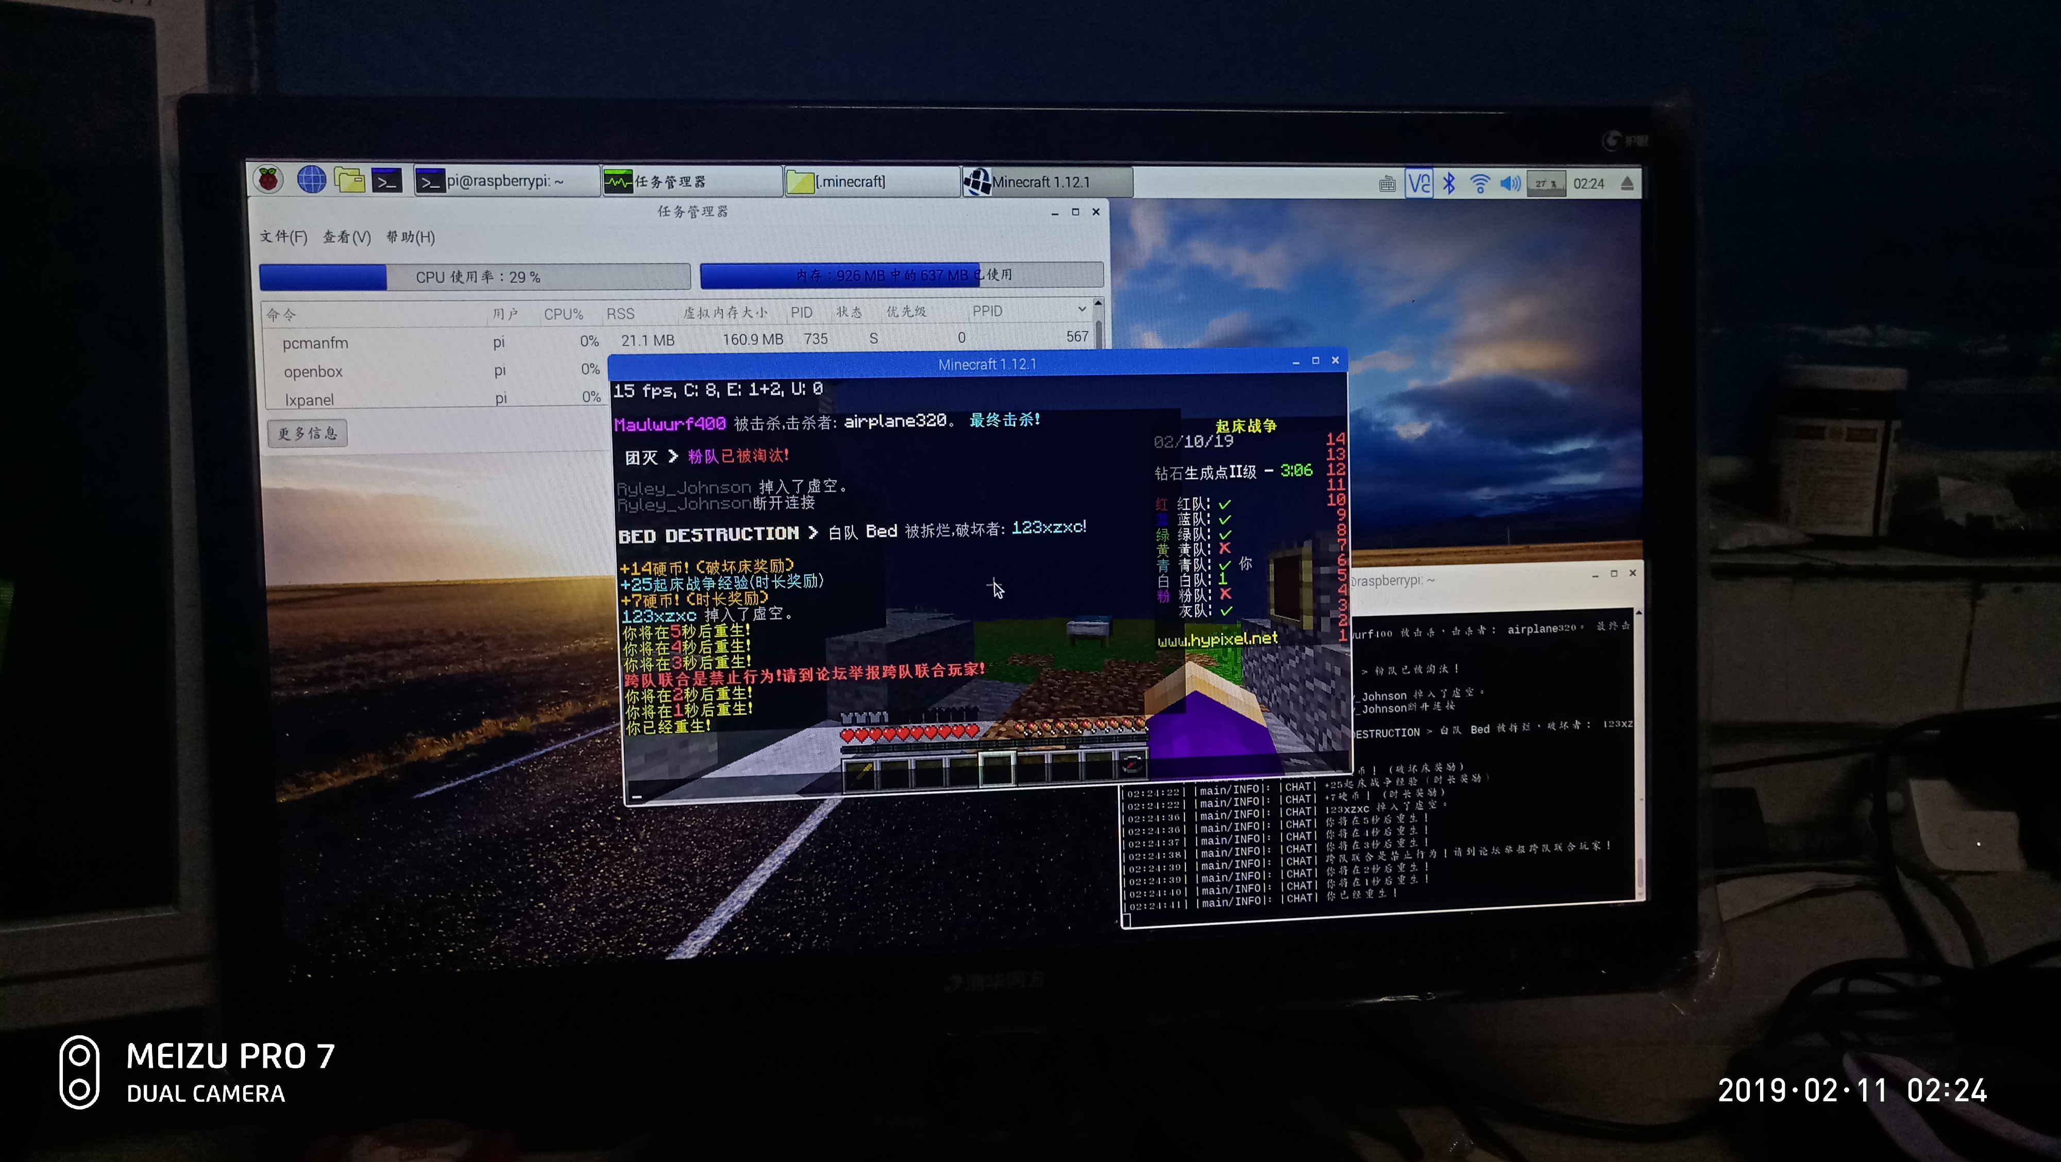
Task: Select the openbox process row
Action: tap(313, 372)
